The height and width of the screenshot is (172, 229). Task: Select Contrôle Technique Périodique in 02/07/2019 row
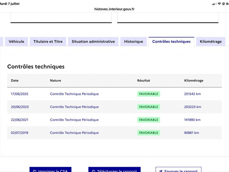click(74, 133)
